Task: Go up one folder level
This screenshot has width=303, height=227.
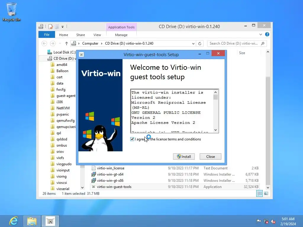Action: pyautogui.click(x=67, y=43)
